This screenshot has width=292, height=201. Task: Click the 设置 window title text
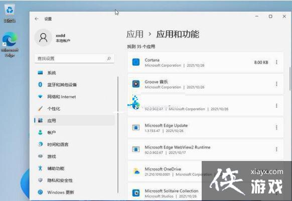[x=48, y=18]
